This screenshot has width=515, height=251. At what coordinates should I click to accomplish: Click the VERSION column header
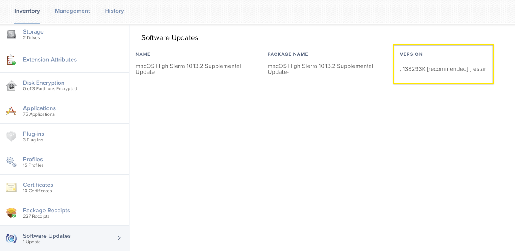[x=411, y=54]
